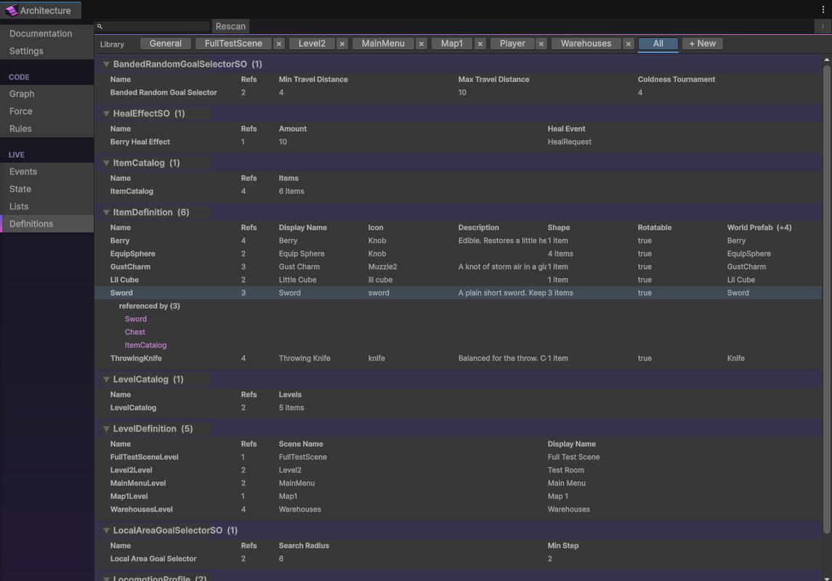
Task: Remove the Level2 library tab
Action: [342, 44]
